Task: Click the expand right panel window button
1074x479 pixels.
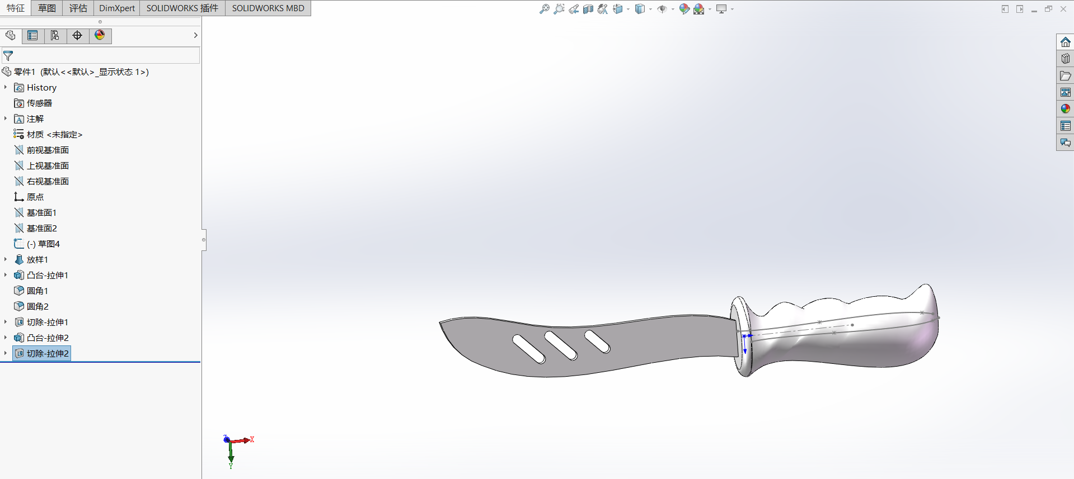Action: pos(1020,9)
